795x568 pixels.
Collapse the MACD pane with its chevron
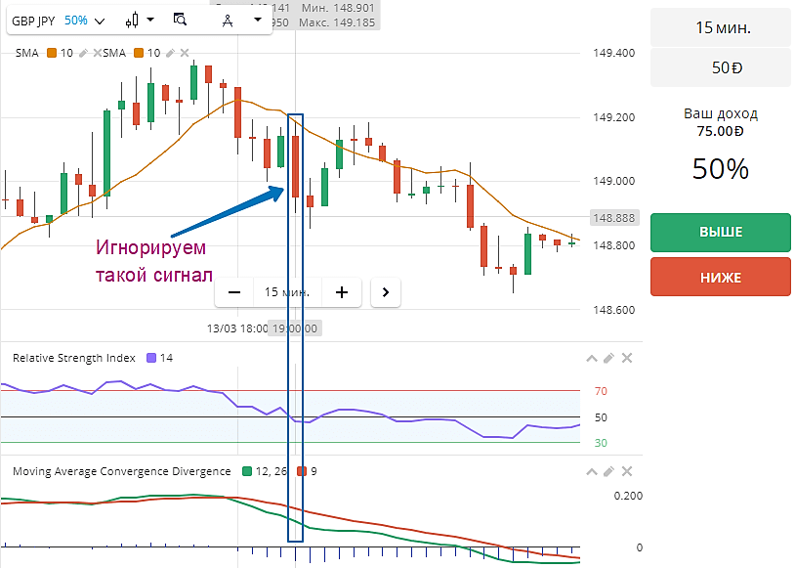pyautogui.click(x=591, y=470)
